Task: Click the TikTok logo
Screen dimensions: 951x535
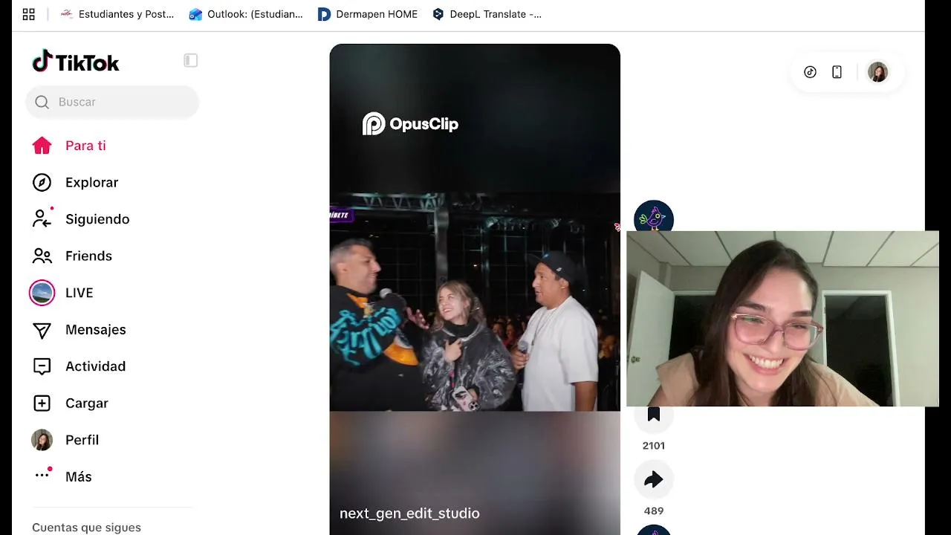Action: [x=76, y=62]
